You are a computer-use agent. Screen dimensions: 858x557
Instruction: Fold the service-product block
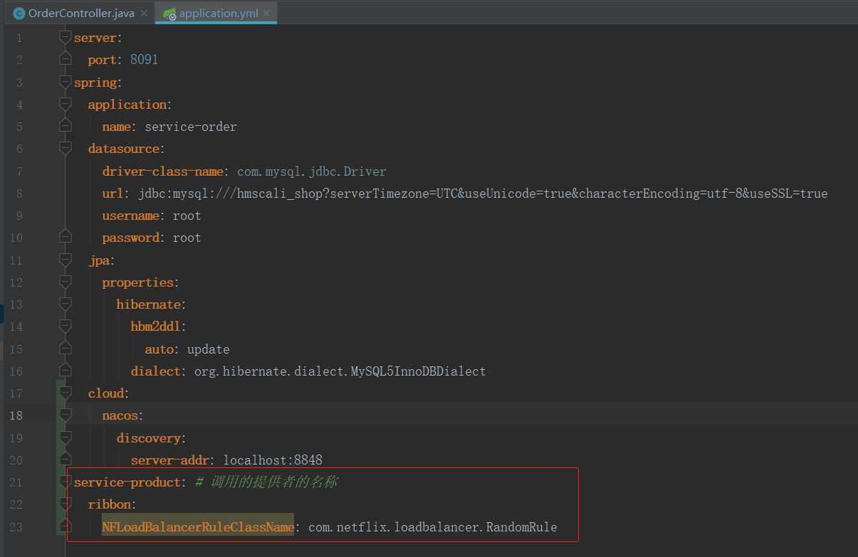tap(66, 482)
